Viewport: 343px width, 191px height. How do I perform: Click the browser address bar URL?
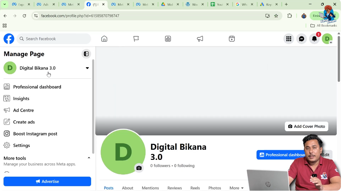(80, 16)
